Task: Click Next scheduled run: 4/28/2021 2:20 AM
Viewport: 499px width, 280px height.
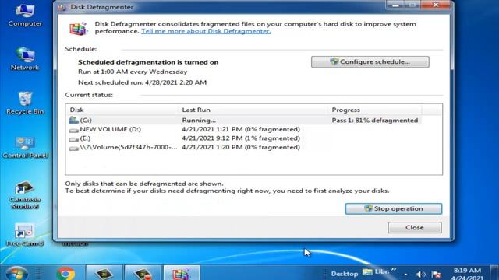Action: pyautogui.click(x=142, y=82)
